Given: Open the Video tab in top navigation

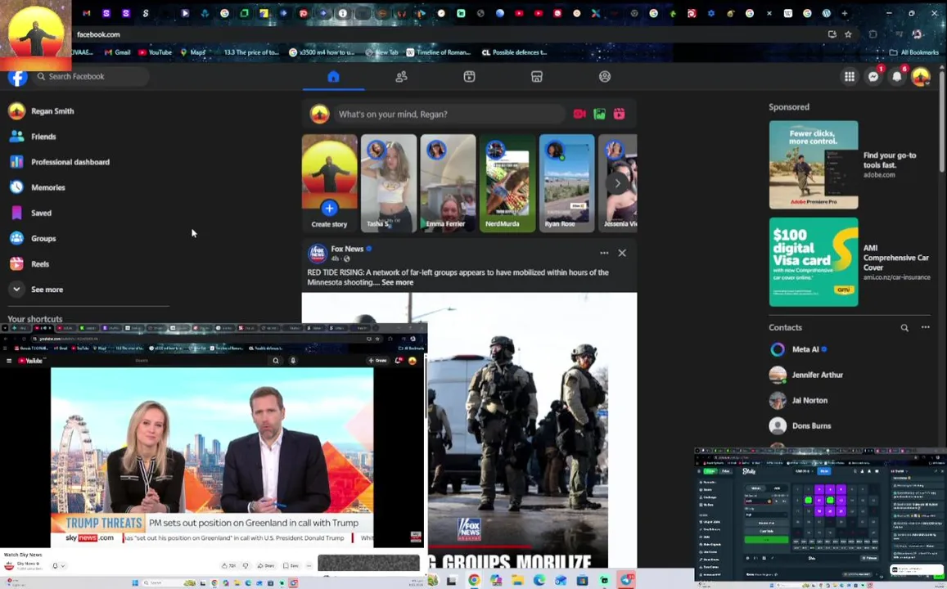Looking at the screenshot, I should click(469, 77).
